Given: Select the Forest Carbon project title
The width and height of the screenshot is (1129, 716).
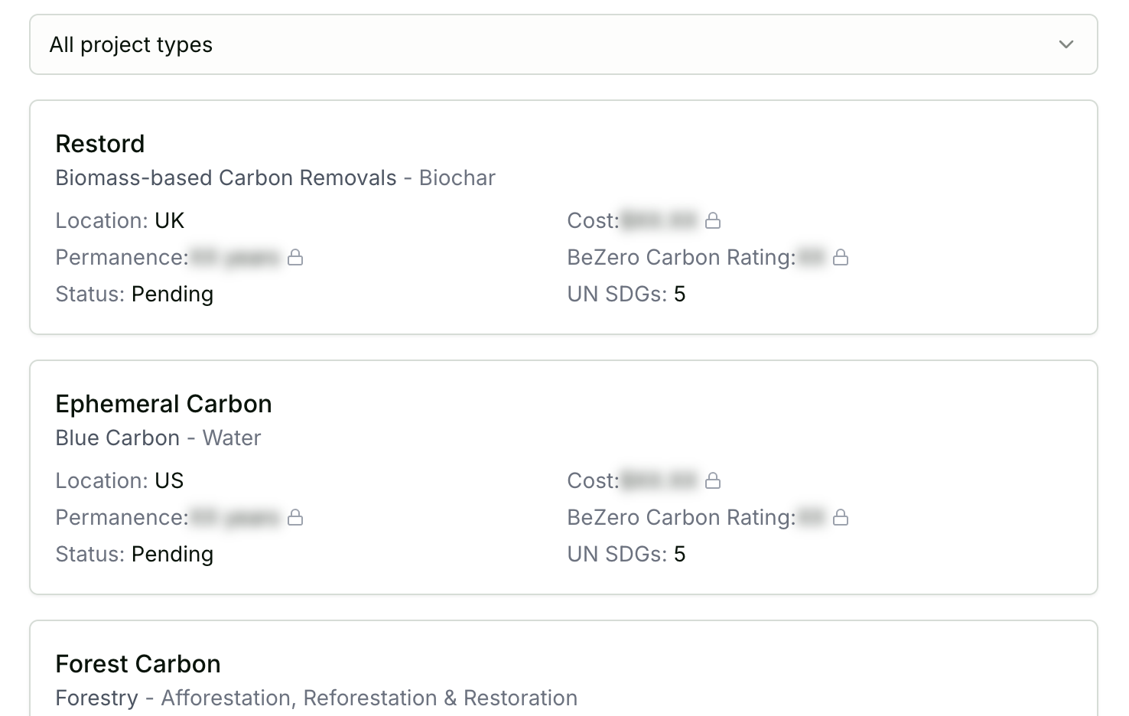Looking at the screenshot, I should (138, 664).
